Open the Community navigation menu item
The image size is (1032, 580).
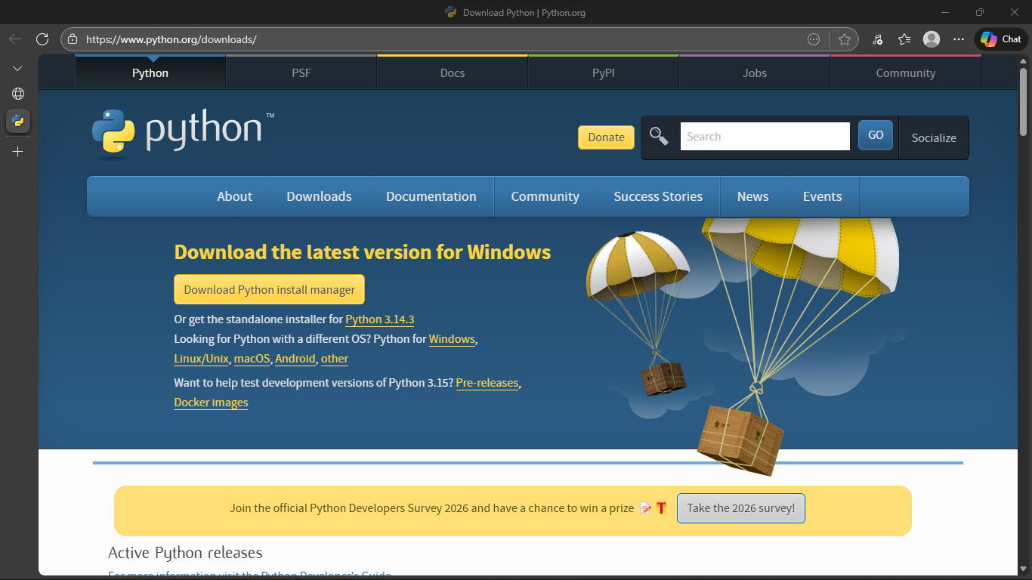point(545,196)
